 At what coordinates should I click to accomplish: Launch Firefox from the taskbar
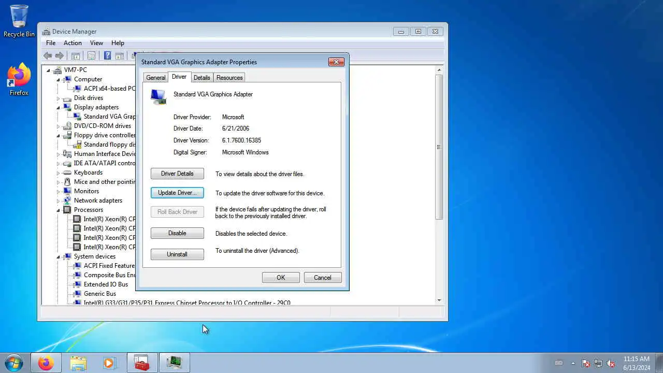point(46,363)
